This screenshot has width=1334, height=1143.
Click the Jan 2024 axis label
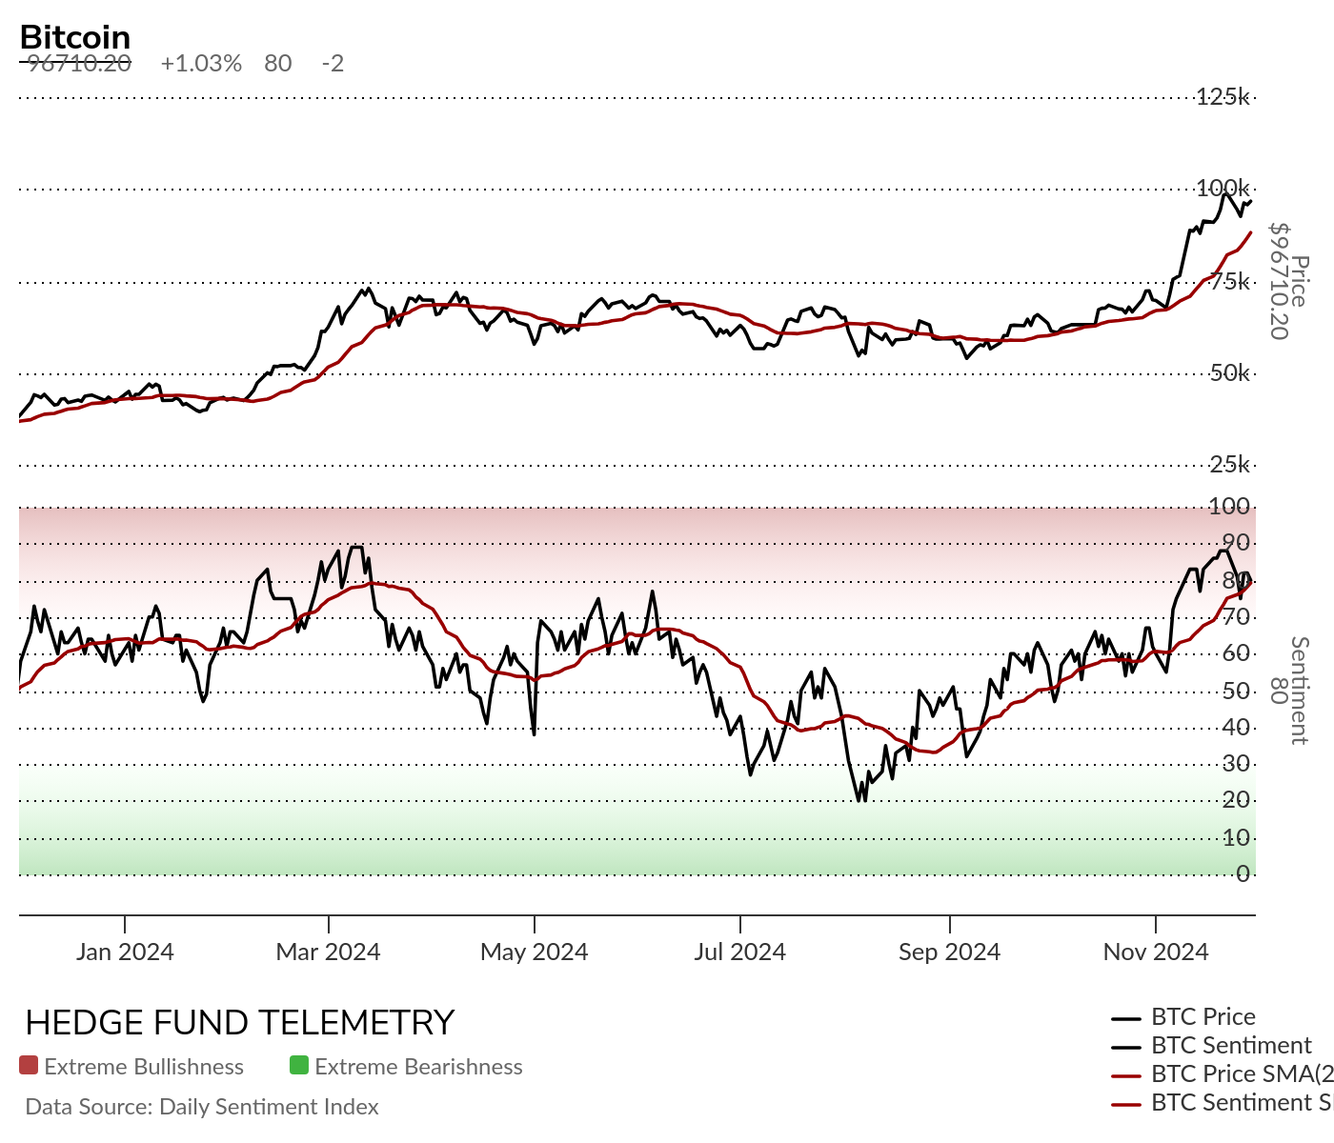125,952
